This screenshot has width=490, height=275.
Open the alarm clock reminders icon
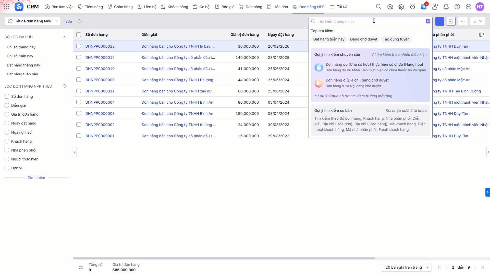(412, 7)
